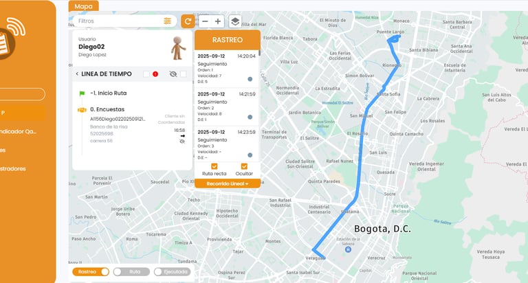Open filter settings sliders icon

(167, 21)
